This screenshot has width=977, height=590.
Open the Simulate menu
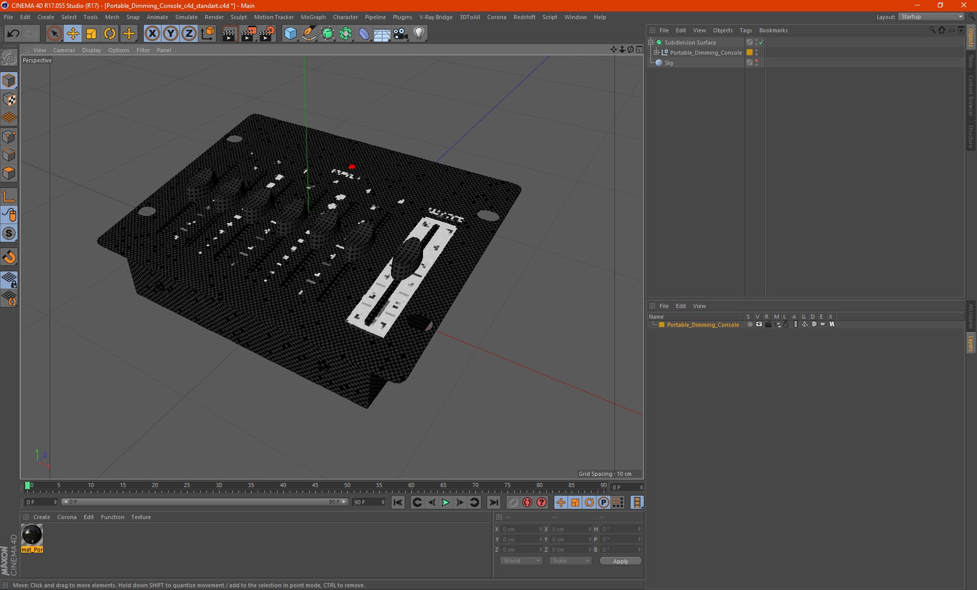click(186, 17)
